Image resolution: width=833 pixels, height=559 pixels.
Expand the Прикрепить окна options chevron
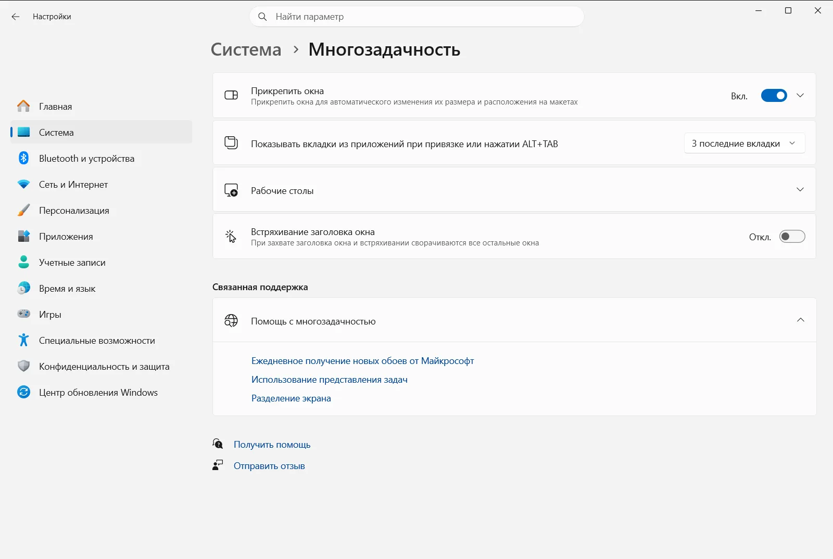[800, 96]
